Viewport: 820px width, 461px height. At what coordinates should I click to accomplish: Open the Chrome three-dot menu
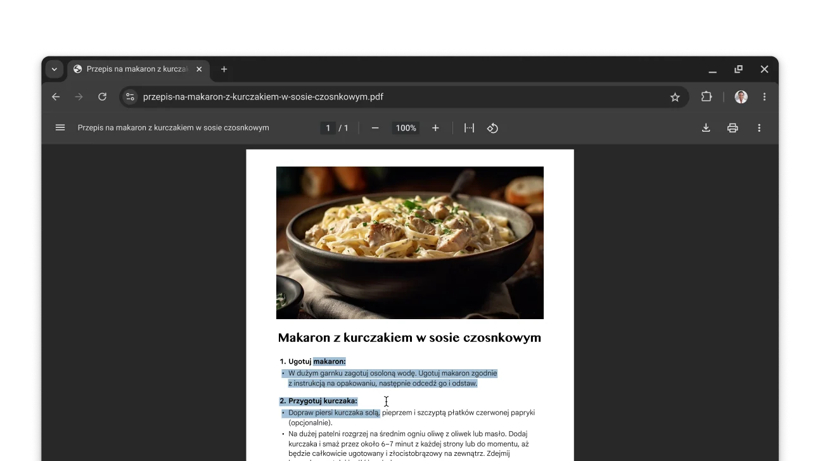pyautogui.click(x=764, y=96)
